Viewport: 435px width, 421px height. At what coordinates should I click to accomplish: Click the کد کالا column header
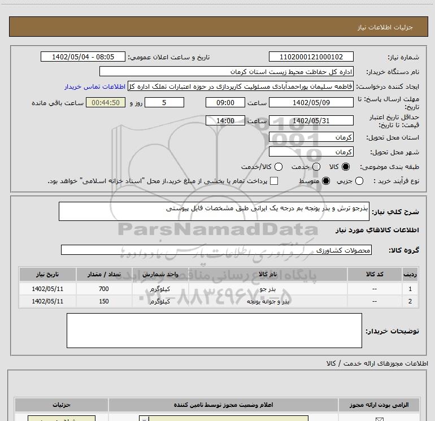coord(375,274)
